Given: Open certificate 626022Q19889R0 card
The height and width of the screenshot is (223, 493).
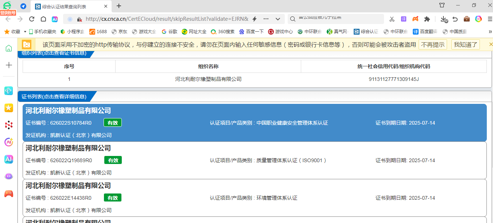Looking at the screenshot, I should pyautogui.click(x=255, y=160).
